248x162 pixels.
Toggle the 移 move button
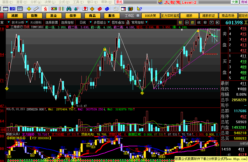coord(205,23)
